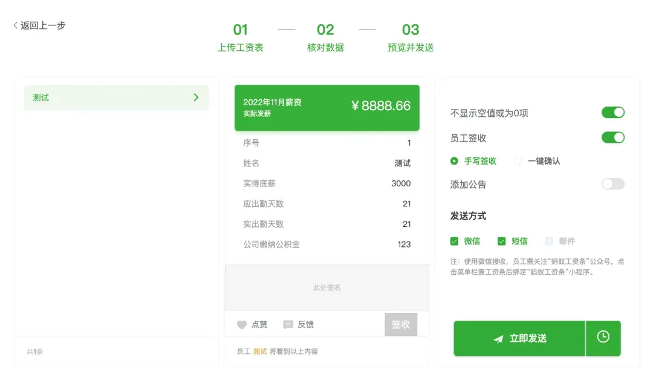Enable the 添加公告 switch
This screenshot has width=653, height=377.
click(x=612, y=184)
